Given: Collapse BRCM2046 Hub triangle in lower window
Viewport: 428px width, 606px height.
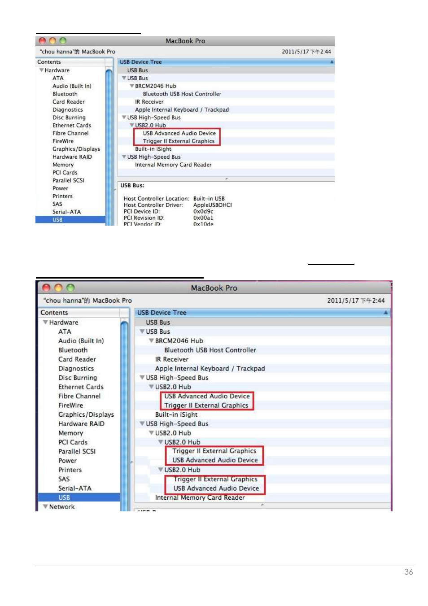Looking at the screenshot, I should [152, 341].
